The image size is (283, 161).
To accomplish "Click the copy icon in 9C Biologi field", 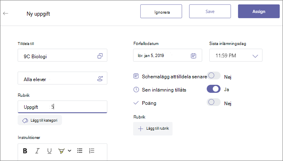I will 100,56.
